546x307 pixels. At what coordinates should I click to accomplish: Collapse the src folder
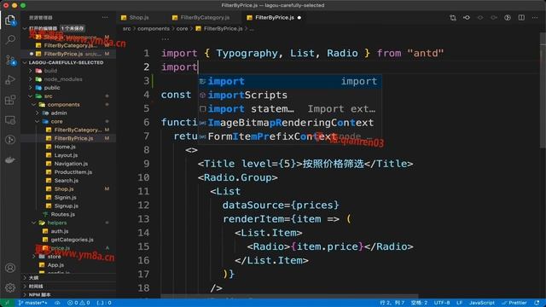tap(31, 96)
